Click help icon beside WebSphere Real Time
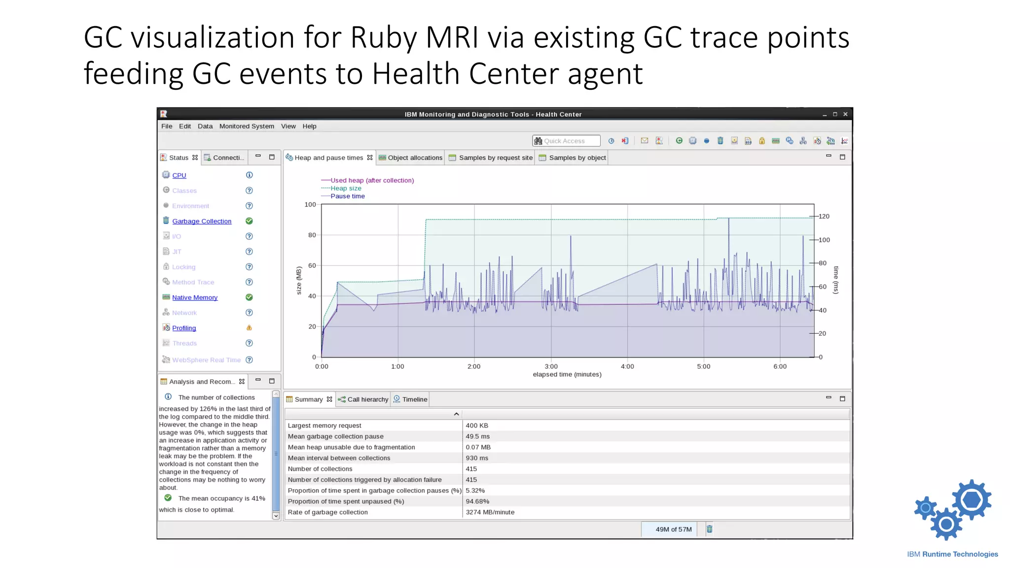This screenshot has width=1010, height=568. (x=249, y=360)
